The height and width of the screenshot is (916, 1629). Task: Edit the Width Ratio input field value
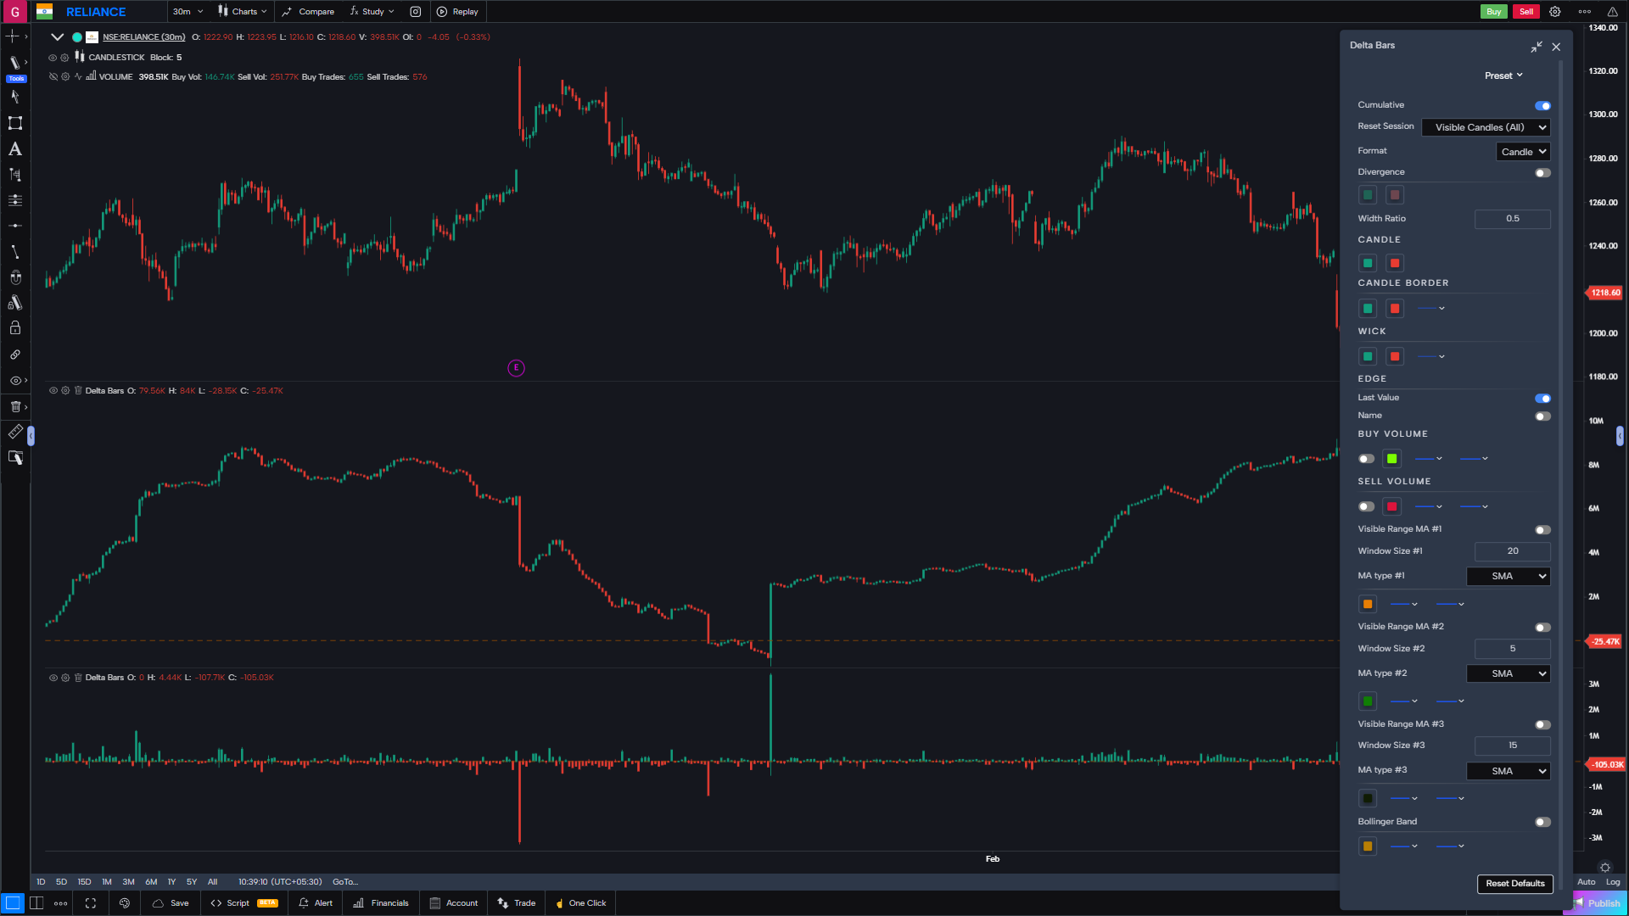pyautogui.click(x=1512, y=219)
